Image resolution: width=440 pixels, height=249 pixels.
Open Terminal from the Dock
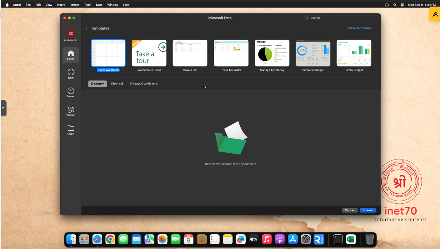pos(338,239)
